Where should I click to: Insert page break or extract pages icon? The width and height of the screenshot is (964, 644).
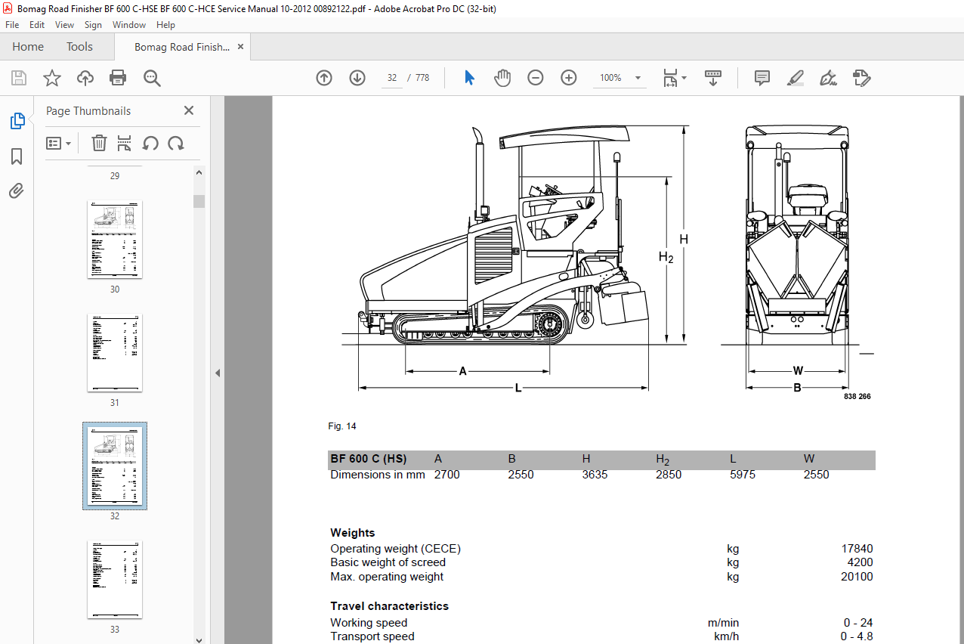tap(125, 143)
